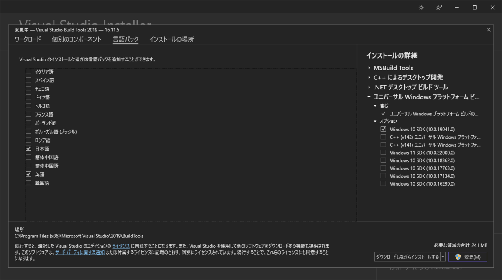Open the インストールの場所 tab
The width and height of the screenshot is (502, 280).
172,39
